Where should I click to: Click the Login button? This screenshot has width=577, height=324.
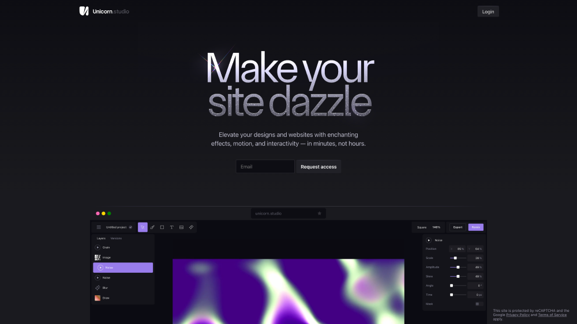488,12
